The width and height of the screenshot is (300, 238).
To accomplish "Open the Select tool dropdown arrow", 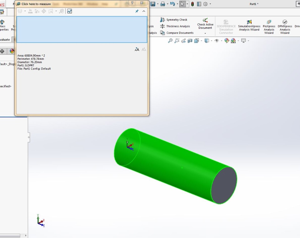I will point(187,4).
